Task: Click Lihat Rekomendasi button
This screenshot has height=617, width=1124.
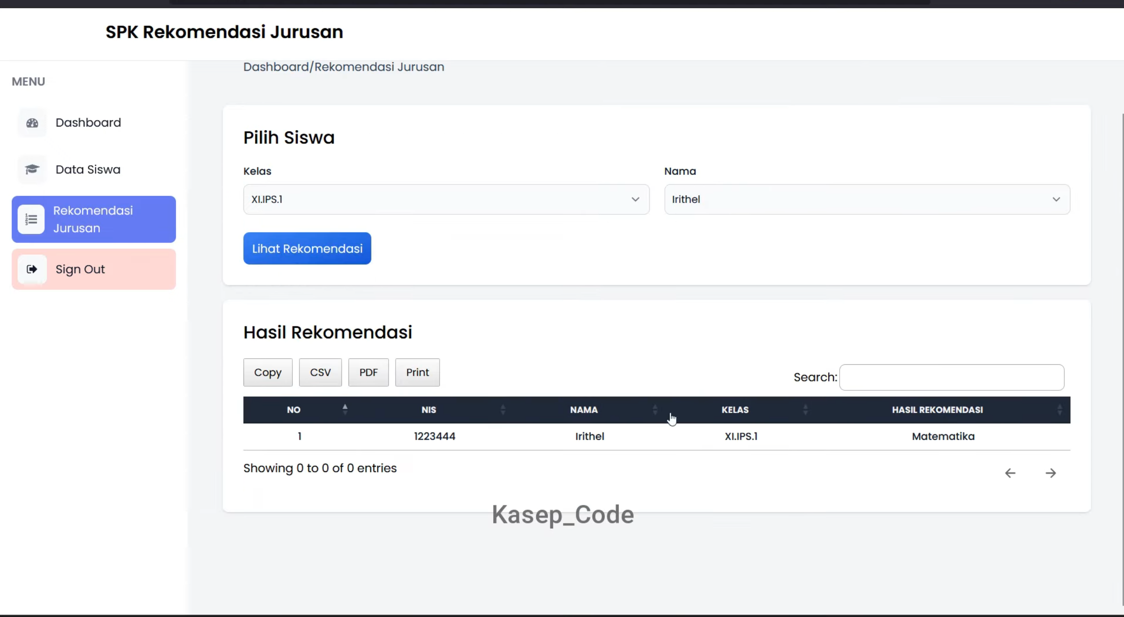Action: pos(307,249)
